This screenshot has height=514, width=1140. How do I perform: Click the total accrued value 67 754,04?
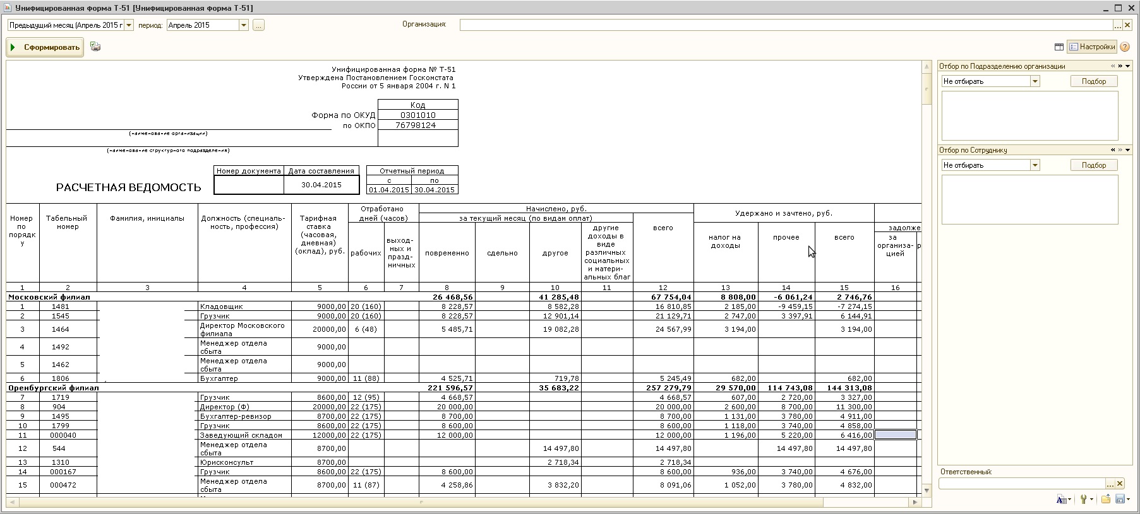[x=664, y=297]
